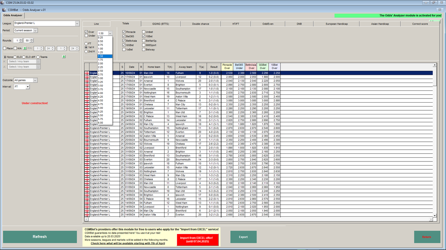Open the Outcome dropdown
Image resolution: width=446 pixels, height=250 pixels.
coord(35,80)
